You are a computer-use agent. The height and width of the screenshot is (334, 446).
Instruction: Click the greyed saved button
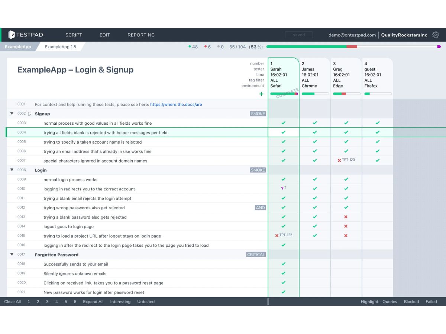[x=299, y=35]
